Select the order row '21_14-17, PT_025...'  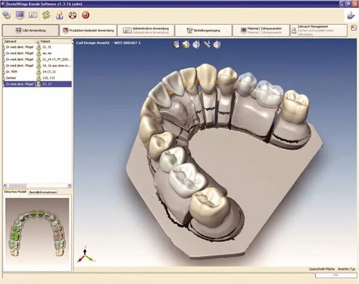(37, 59)
